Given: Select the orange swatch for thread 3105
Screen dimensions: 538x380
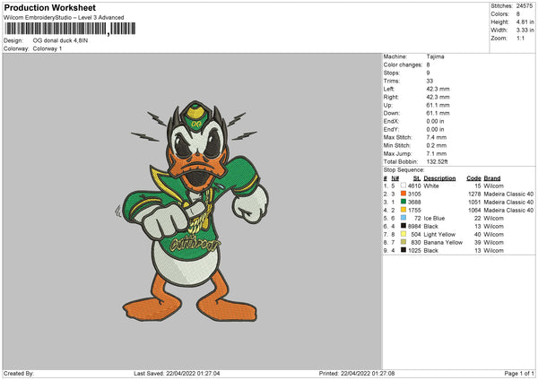Looking at the screenshot, I should click(x=403, y=194).
